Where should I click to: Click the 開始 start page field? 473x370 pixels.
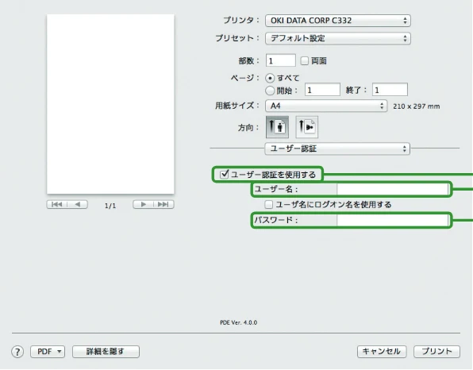pyautogui.click(x=322, y=90)
